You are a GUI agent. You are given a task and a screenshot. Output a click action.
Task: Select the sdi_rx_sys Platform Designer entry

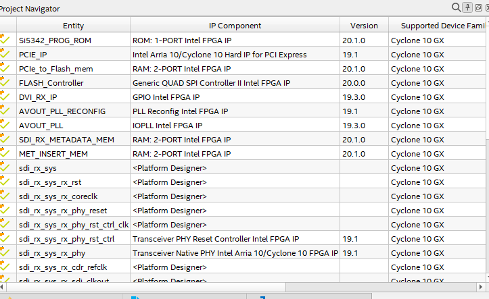click(x=39, y=168)
